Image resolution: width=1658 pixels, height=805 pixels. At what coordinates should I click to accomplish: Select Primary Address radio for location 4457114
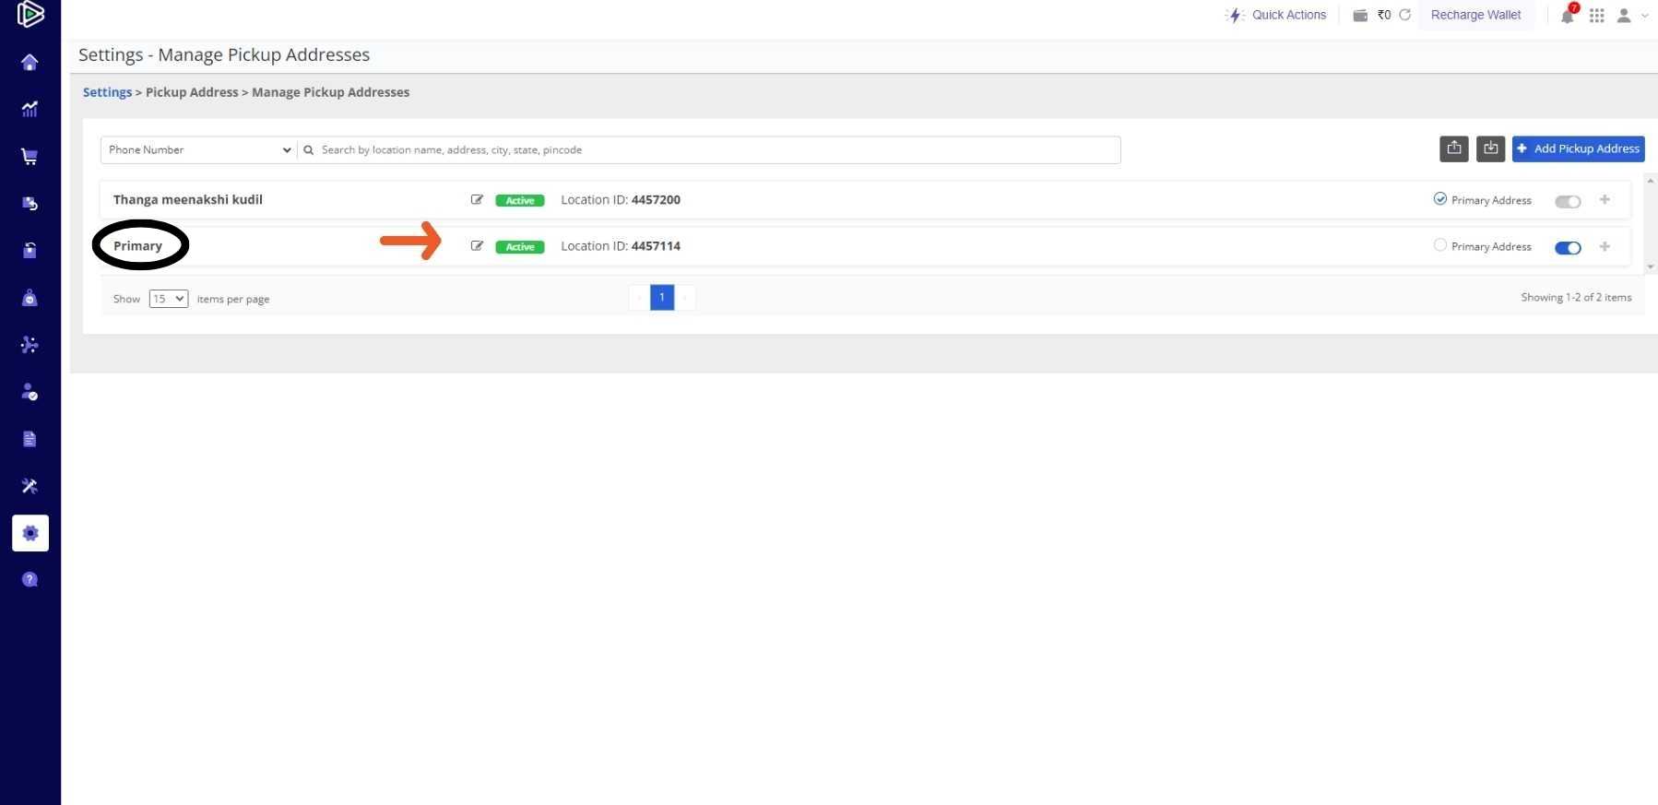coord(1439,245)
